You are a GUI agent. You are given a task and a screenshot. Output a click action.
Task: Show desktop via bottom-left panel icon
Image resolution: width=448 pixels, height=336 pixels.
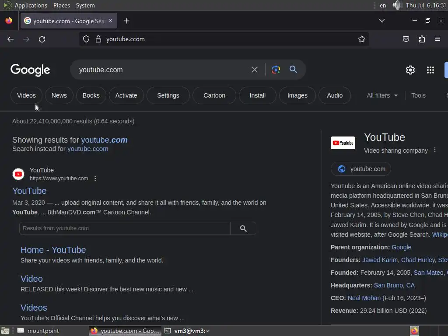coord(5,331)
